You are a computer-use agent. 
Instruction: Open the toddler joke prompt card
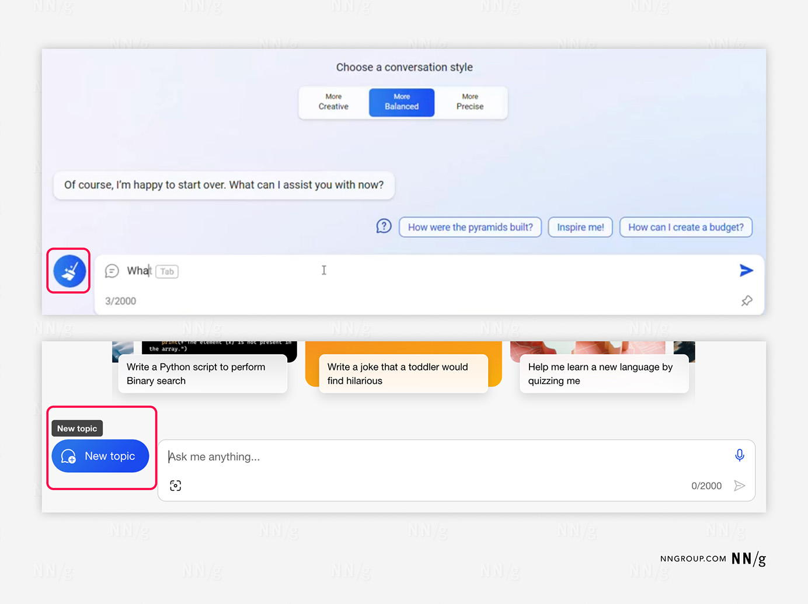[403, 373]
